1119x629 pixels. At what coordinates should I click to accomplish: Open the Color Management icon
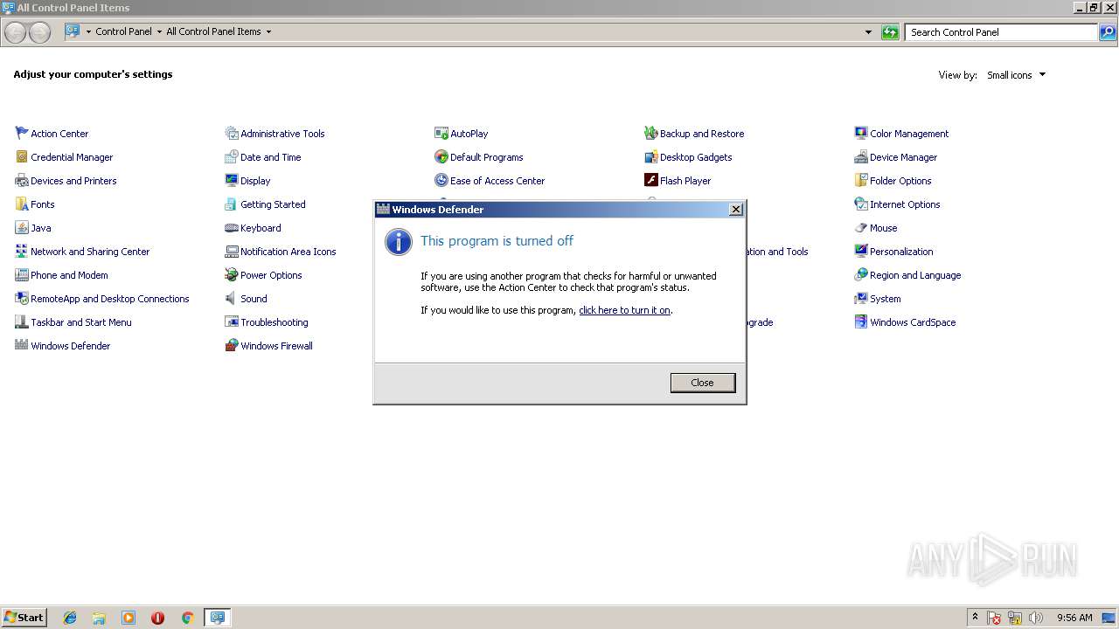(x=861, y=134)
